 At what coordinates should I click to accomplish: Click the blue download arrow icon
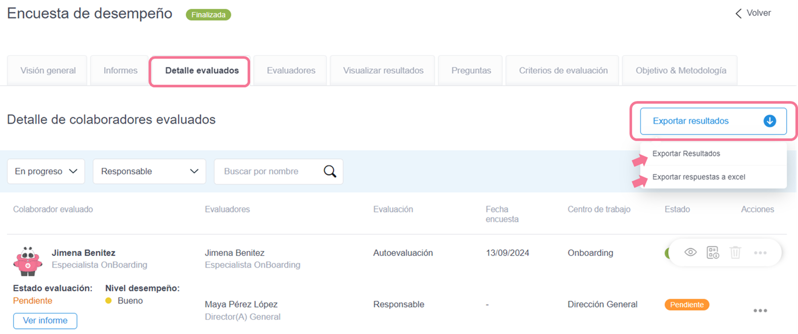pos(769,121)
